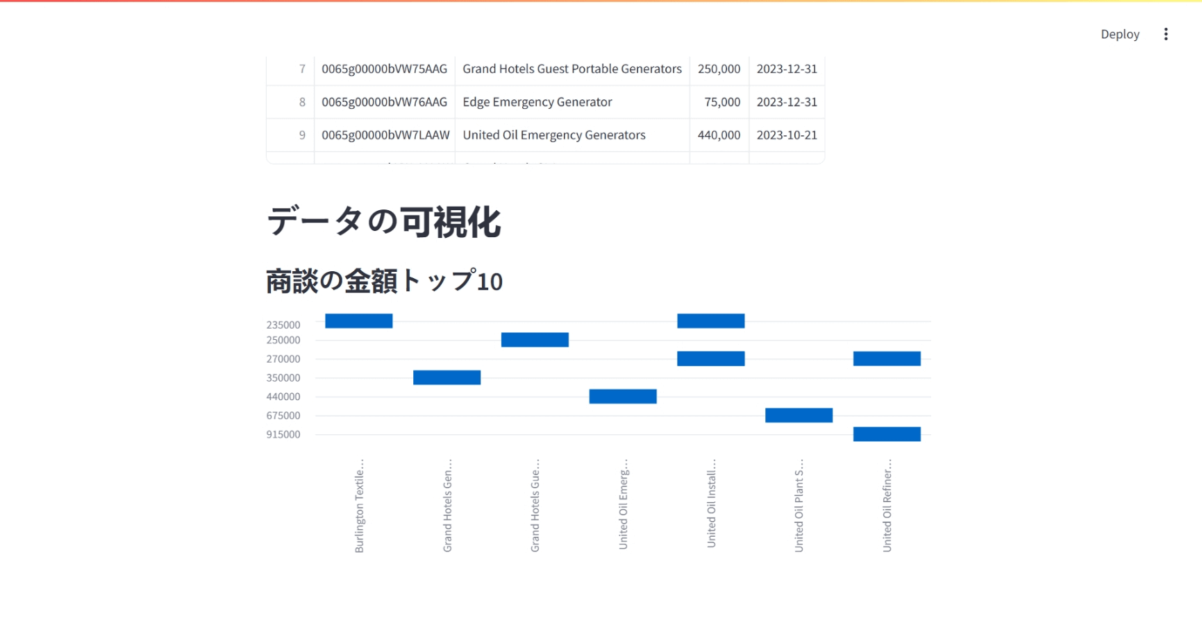The height and width of the screenshot is (636, 1202).
Task: Click x-axis label Grand Hotels Gue...
Action: [535, 506]
